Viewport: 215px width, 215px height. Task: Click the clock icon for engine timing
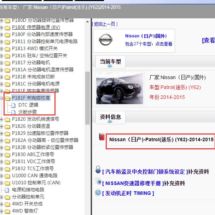[98, 193]
